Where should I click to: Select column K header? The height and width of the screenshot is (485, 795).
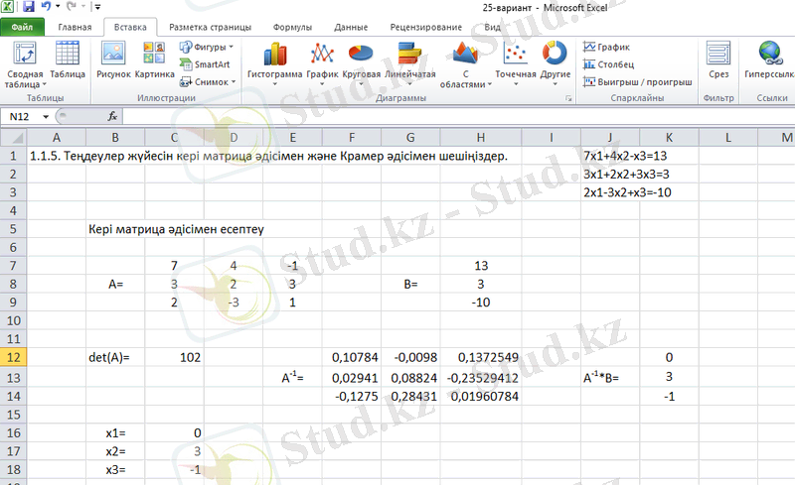(x=669, y=137)
